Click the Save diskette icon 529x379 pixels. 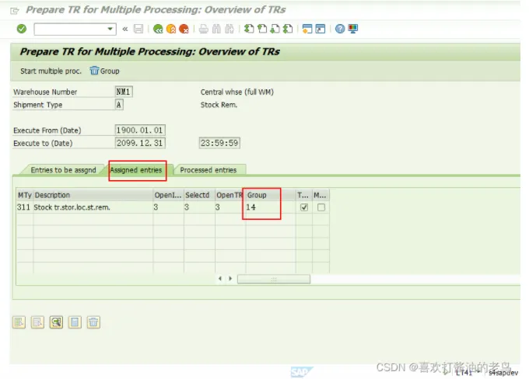point(138,29)
